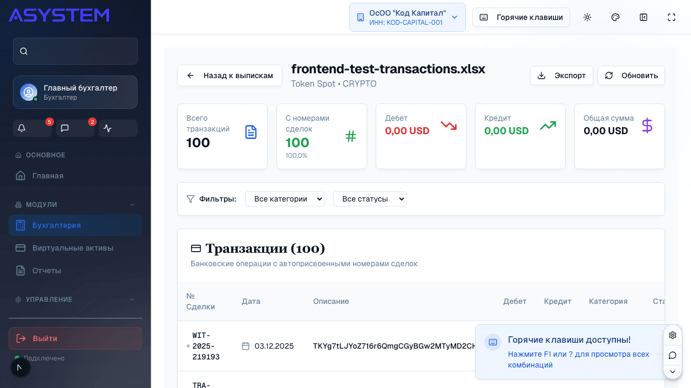
Task: Toggle light/dark theme sun icon
Action: coord(587,17)
